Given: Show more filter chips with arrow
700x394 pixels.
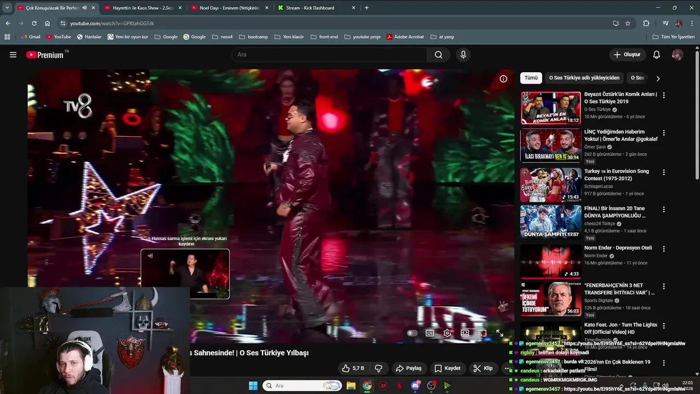Looking at the screenshot, I should point(658,78).
